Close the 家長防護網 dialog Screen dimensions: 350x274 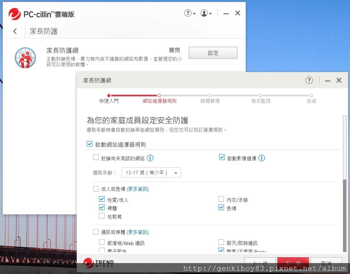(339, 80)
